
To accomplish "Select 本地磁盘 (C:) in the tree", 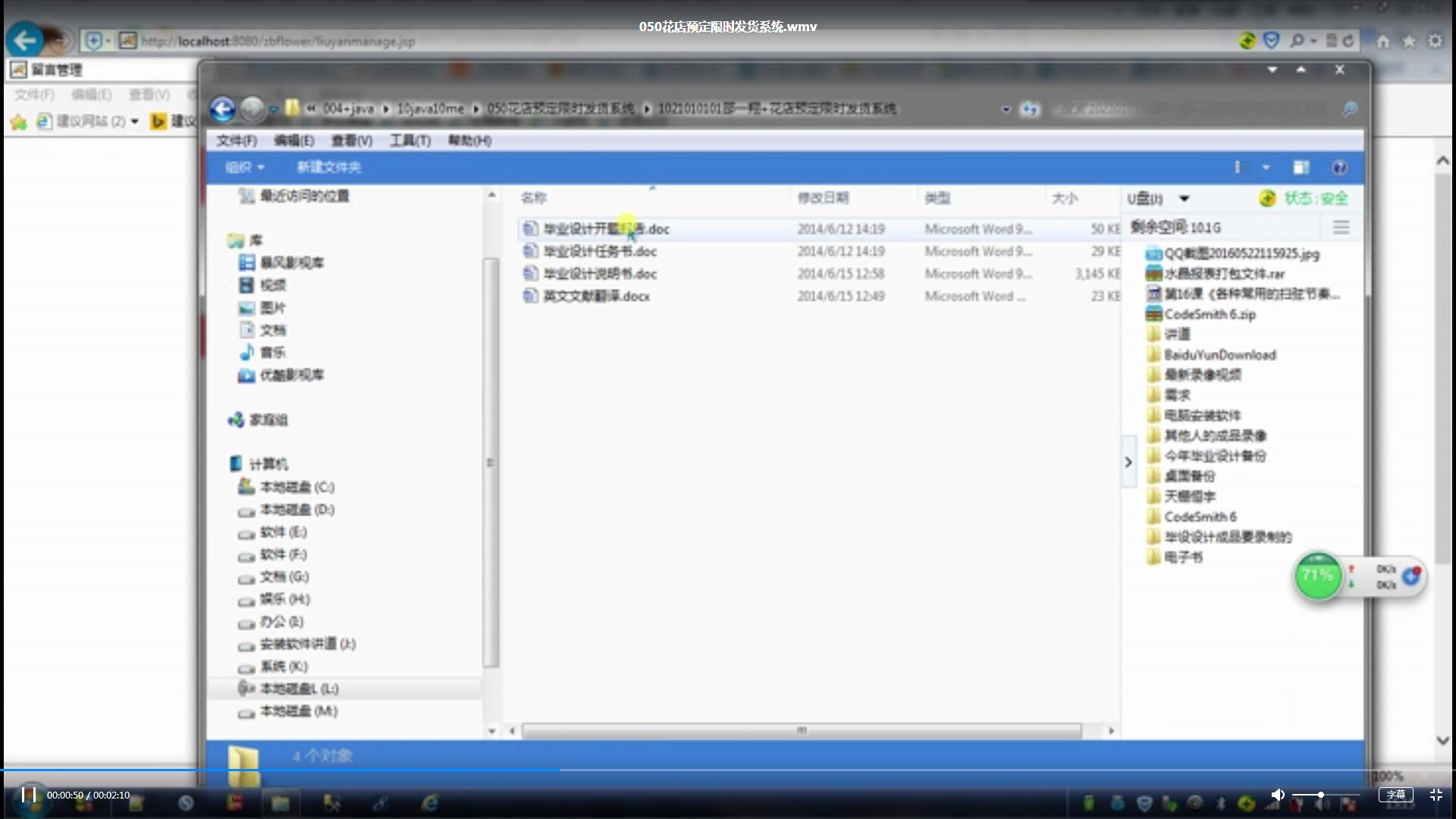I will 297,487.
